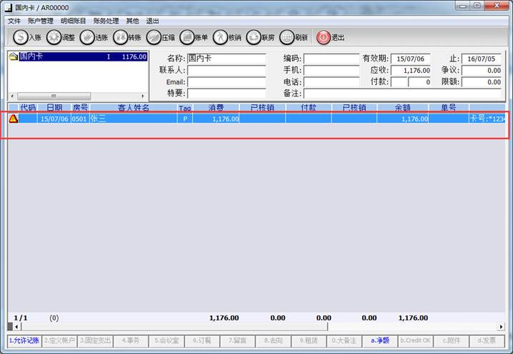513x354 pixels.
Task: Open the 账务处理 menu
Action: point(106,21)
